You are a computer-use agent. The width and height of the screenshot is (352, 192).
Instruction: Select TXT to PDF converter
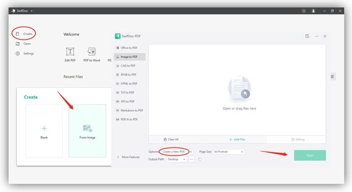point(130,92)
